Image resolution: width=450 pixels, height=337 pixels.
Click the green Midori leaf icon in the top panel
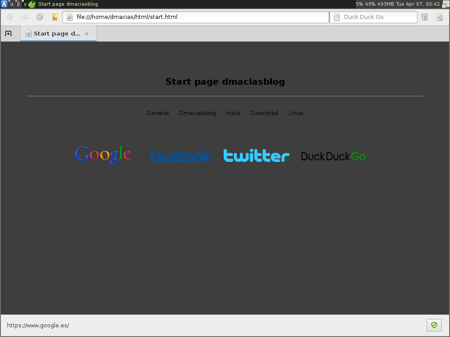pyautogui.click(x=32, y=4)
